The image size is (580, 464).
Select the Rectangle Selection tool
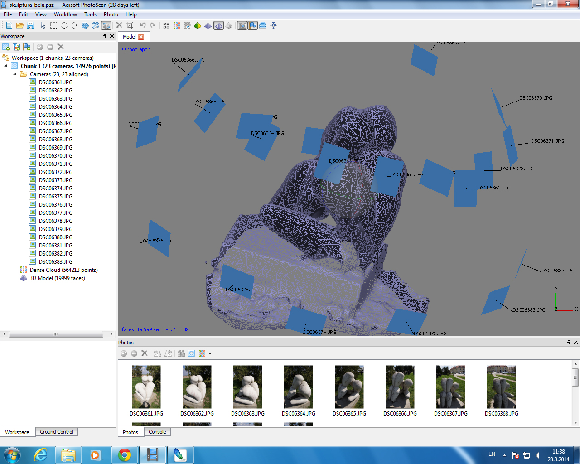click(53, 25)
